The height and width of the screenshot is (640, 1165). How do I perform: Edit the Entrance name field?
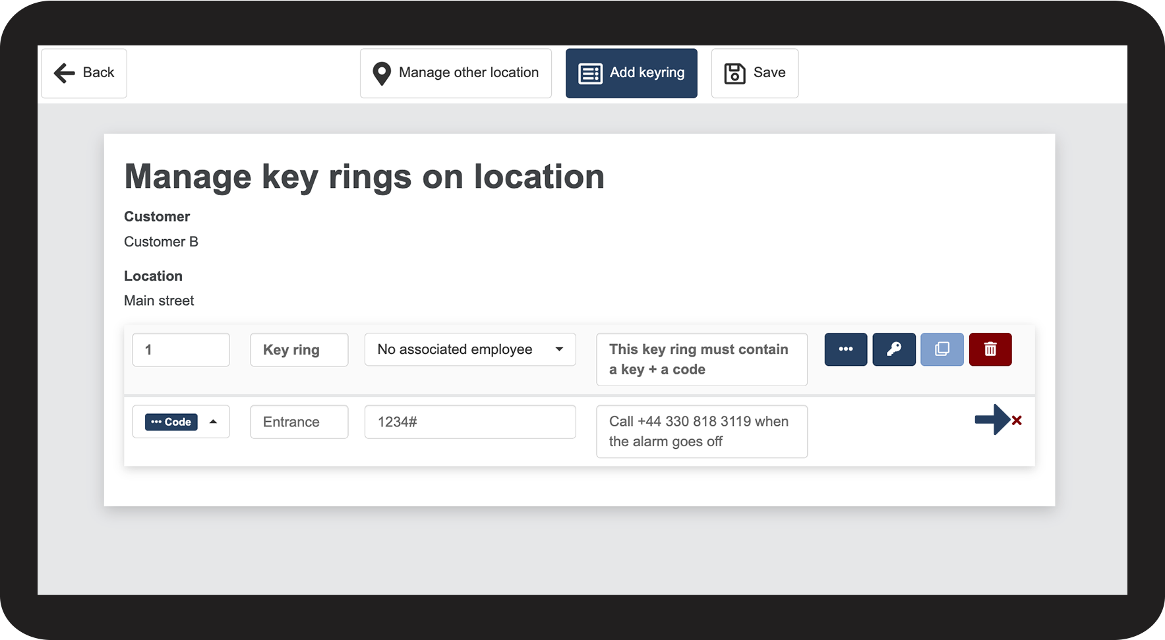coord(299,422)
